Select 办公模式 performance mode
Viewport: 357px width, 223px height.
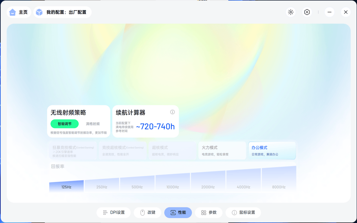pyautogui.click(x=272, y=151)
